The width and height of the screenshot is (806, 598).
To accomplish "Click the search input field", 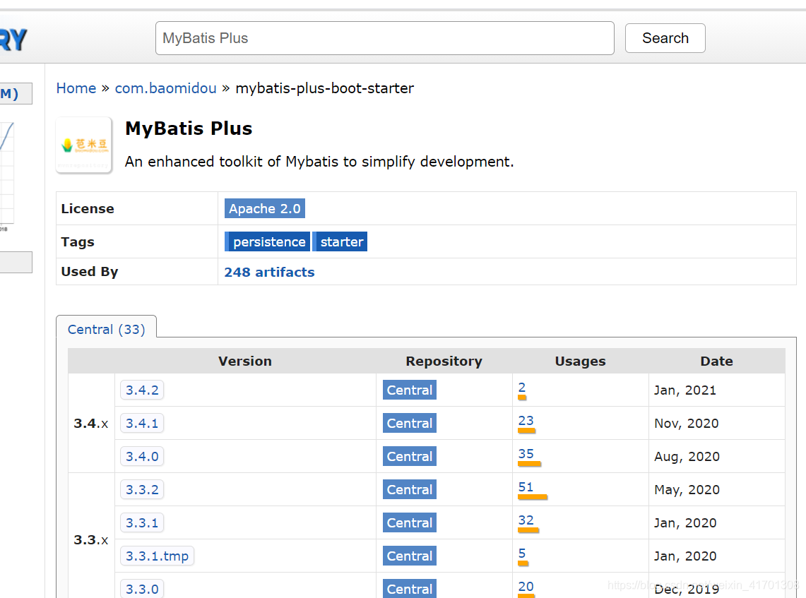I will pos(384,38).
